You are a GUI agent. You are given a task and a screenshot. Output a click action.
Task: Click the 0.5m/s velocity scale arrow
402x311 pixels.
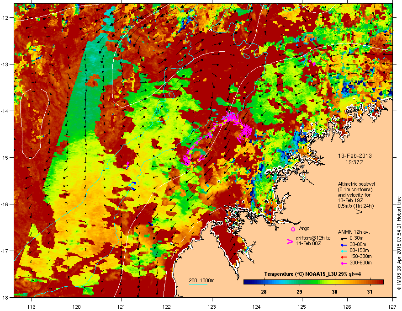353,212
